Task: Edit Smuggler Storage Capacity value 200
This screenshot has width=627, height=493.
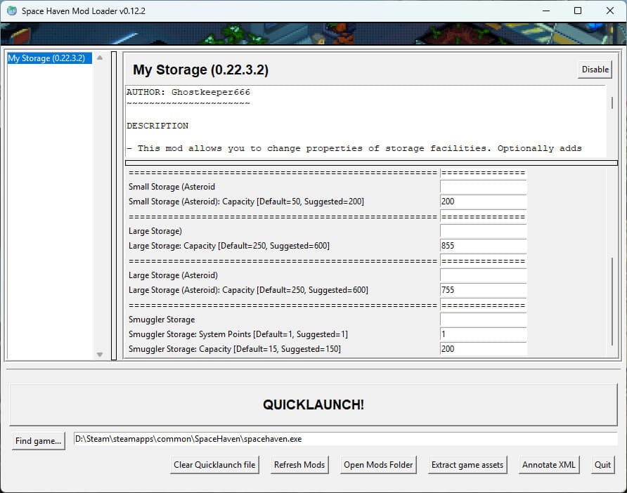Action: coord(483,349)
